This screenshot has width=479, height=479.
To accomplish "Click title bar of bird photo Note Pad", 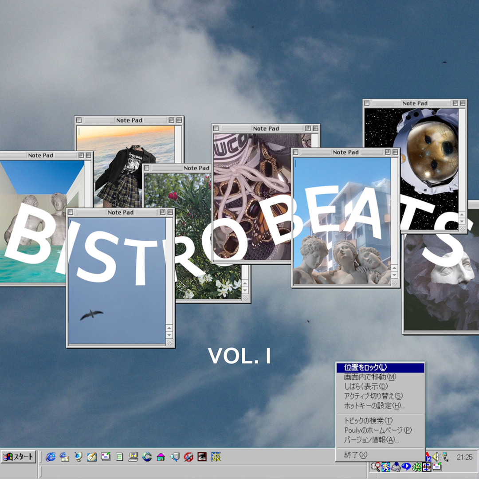I will 120,212.
